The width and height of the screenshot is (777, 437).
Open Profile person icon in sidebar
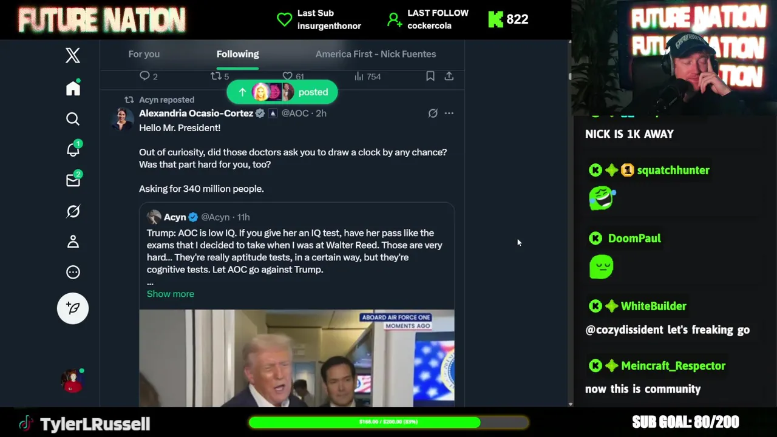73,242
